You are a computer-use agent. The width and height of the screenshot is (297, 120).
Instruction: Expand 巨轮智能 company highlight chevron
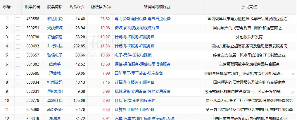click(x=292, y=92)
